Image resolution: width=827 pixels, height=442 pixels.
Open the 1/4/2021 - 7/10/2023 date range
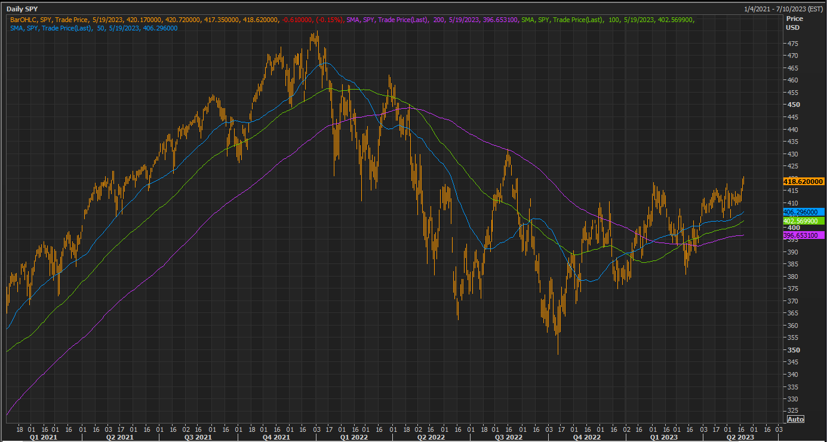pyautogui.click(x=782, y=10)
